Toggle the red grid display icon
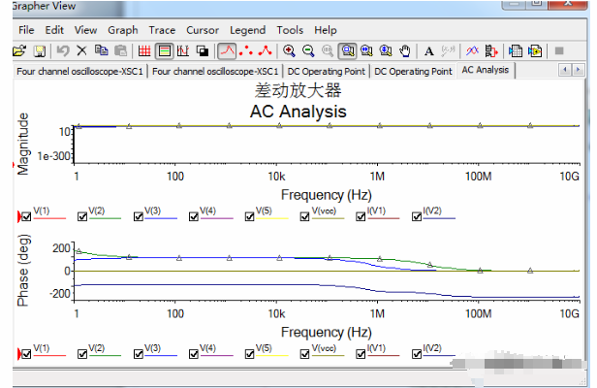The width and height of the screenshot is (597, 388). pos(144,50)
